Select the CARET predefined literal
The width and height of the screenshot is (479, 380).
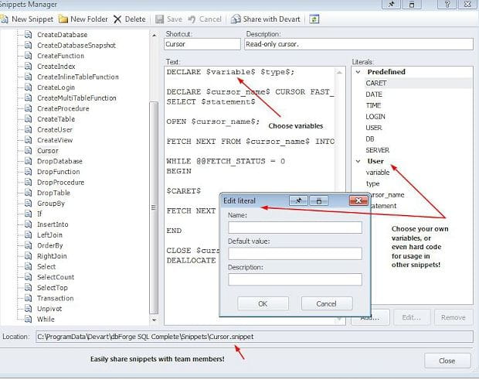377,83
